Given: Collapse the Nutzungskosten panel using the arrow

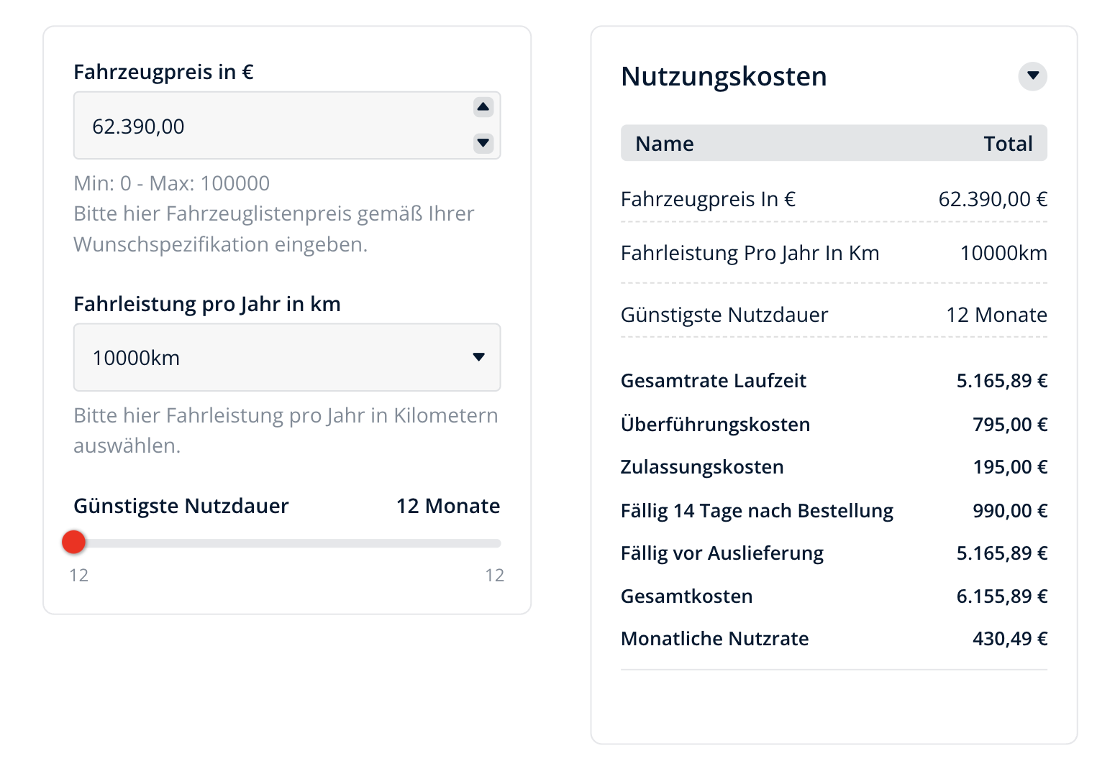Looking at the screenshot, I should coord(1032,76).
